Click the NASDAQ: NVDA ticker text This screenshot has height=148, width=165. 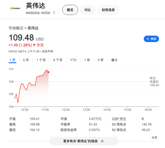[x=38, y=13]
